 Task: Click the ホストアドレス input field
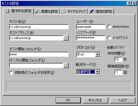36,38
